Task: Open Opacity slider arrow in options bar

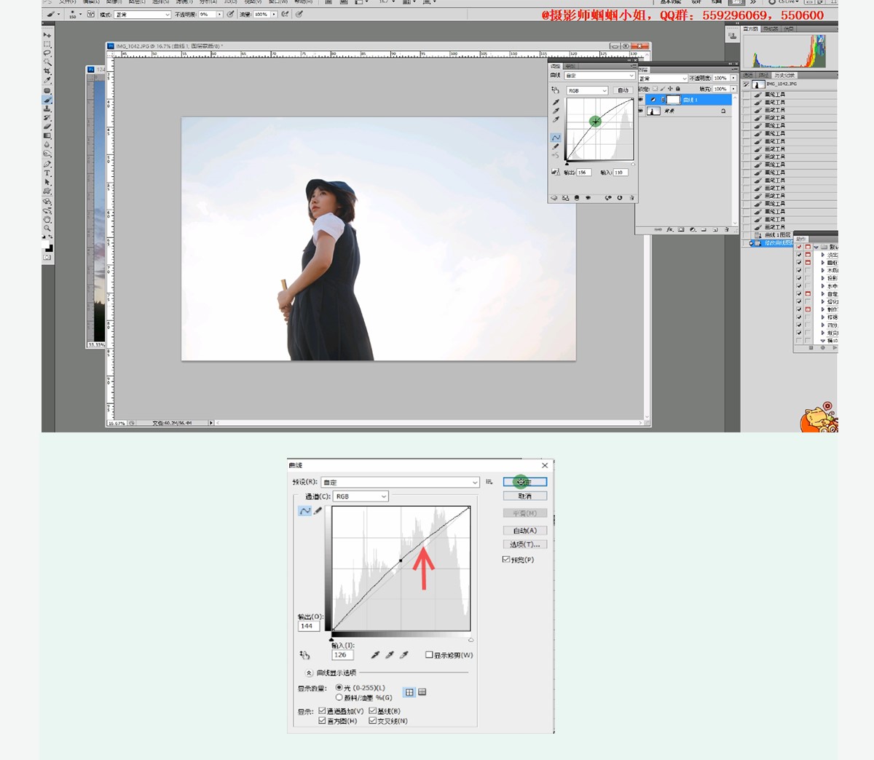Action: click(220, 15)
